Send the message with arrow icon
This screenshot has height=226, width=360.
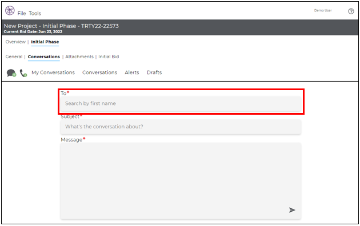(x=292, y=210)
